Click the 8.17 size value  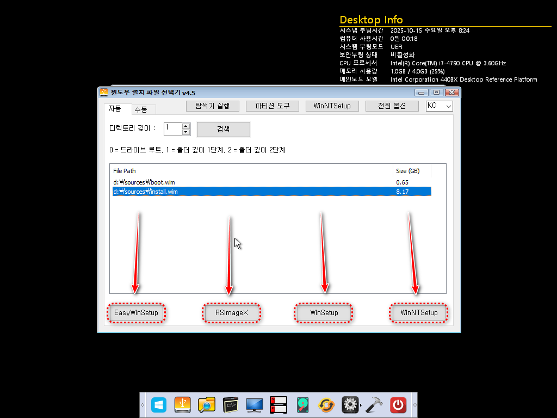pyautogui.click(x=402, y=192)
